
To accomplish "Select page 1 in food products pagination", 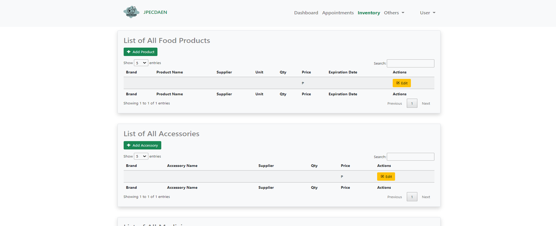I will (x=412, y=104).
